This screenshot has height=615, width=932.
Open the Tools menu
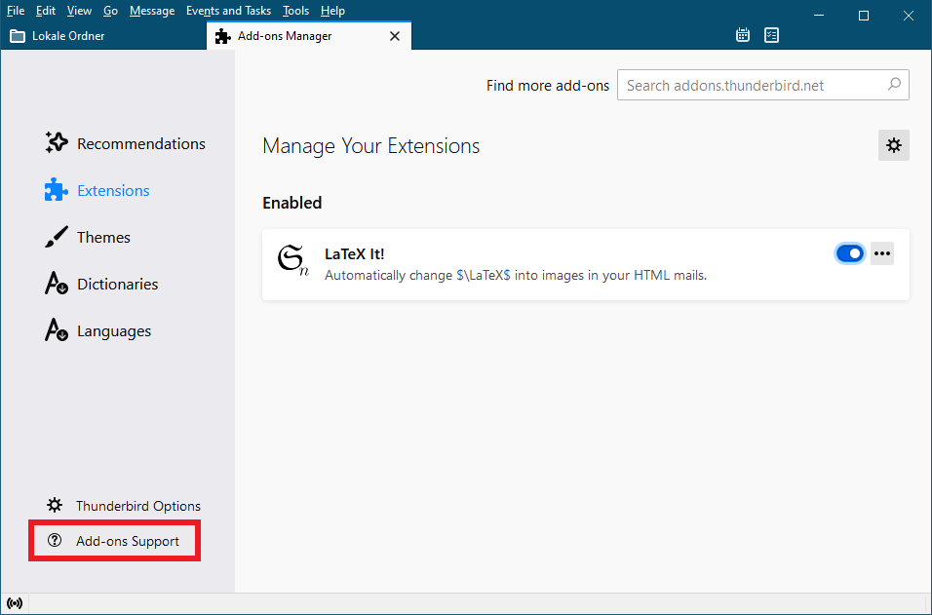pyautogui.click(x=295, y=11)
